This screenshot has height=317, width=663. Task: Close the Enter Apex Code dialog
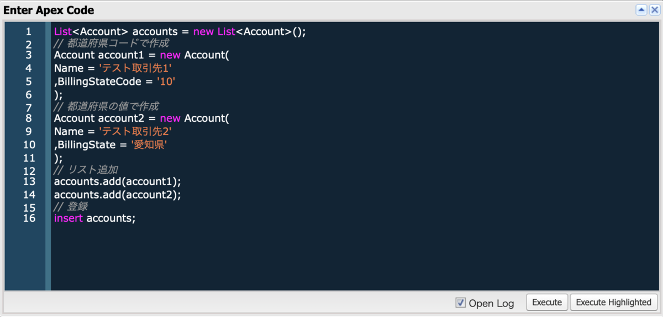point(654,9)
